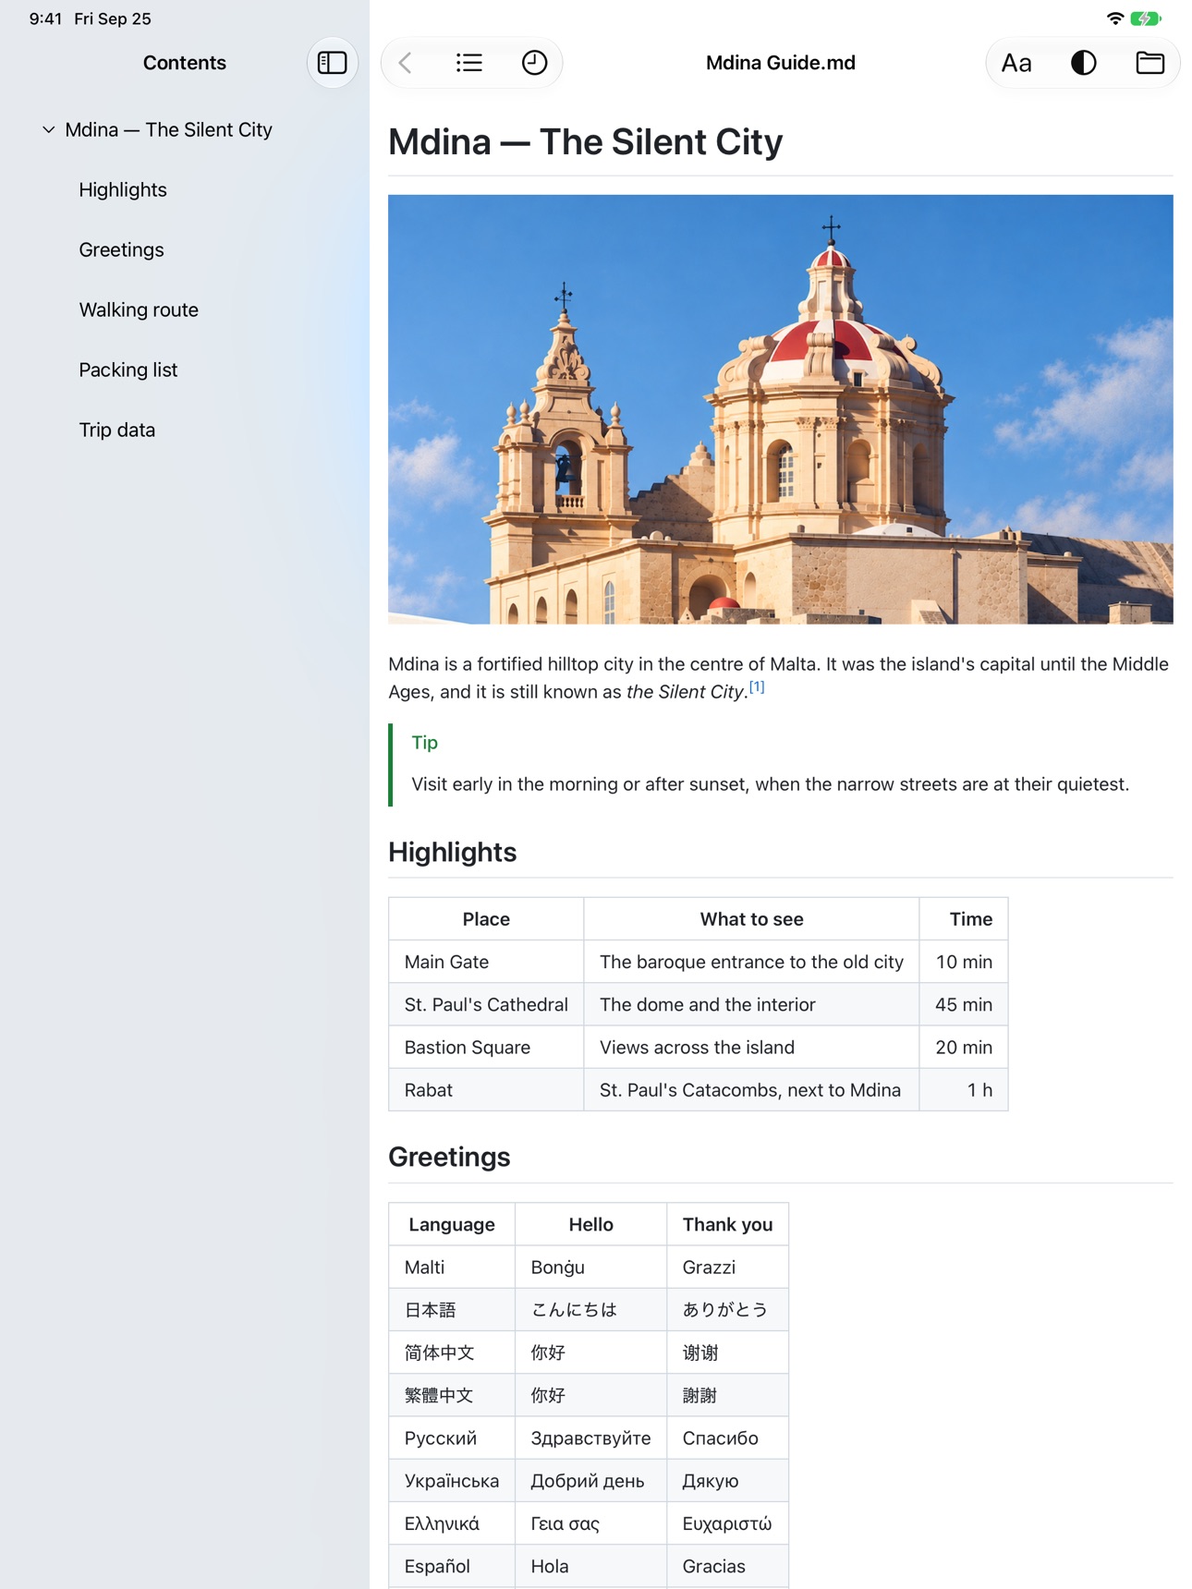The image size is (1192, 1589).
Task: Toggle the light/dark appearance icon
Action: 1083,63
